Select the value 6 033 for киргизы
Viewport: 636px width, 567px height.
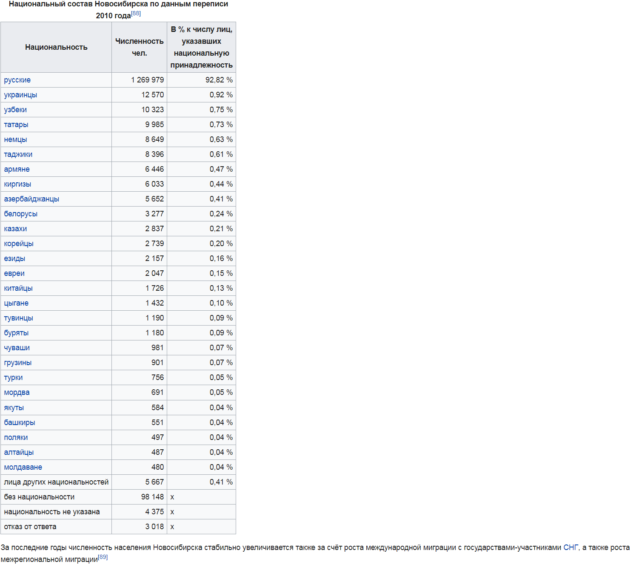[154, 184]
